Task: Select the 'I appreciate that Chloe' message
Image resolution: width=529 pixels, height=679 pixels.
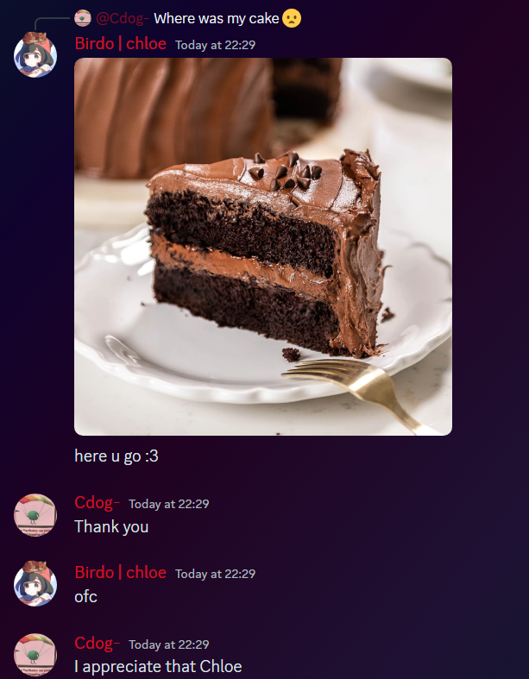Action: click(x=158, y=667)
